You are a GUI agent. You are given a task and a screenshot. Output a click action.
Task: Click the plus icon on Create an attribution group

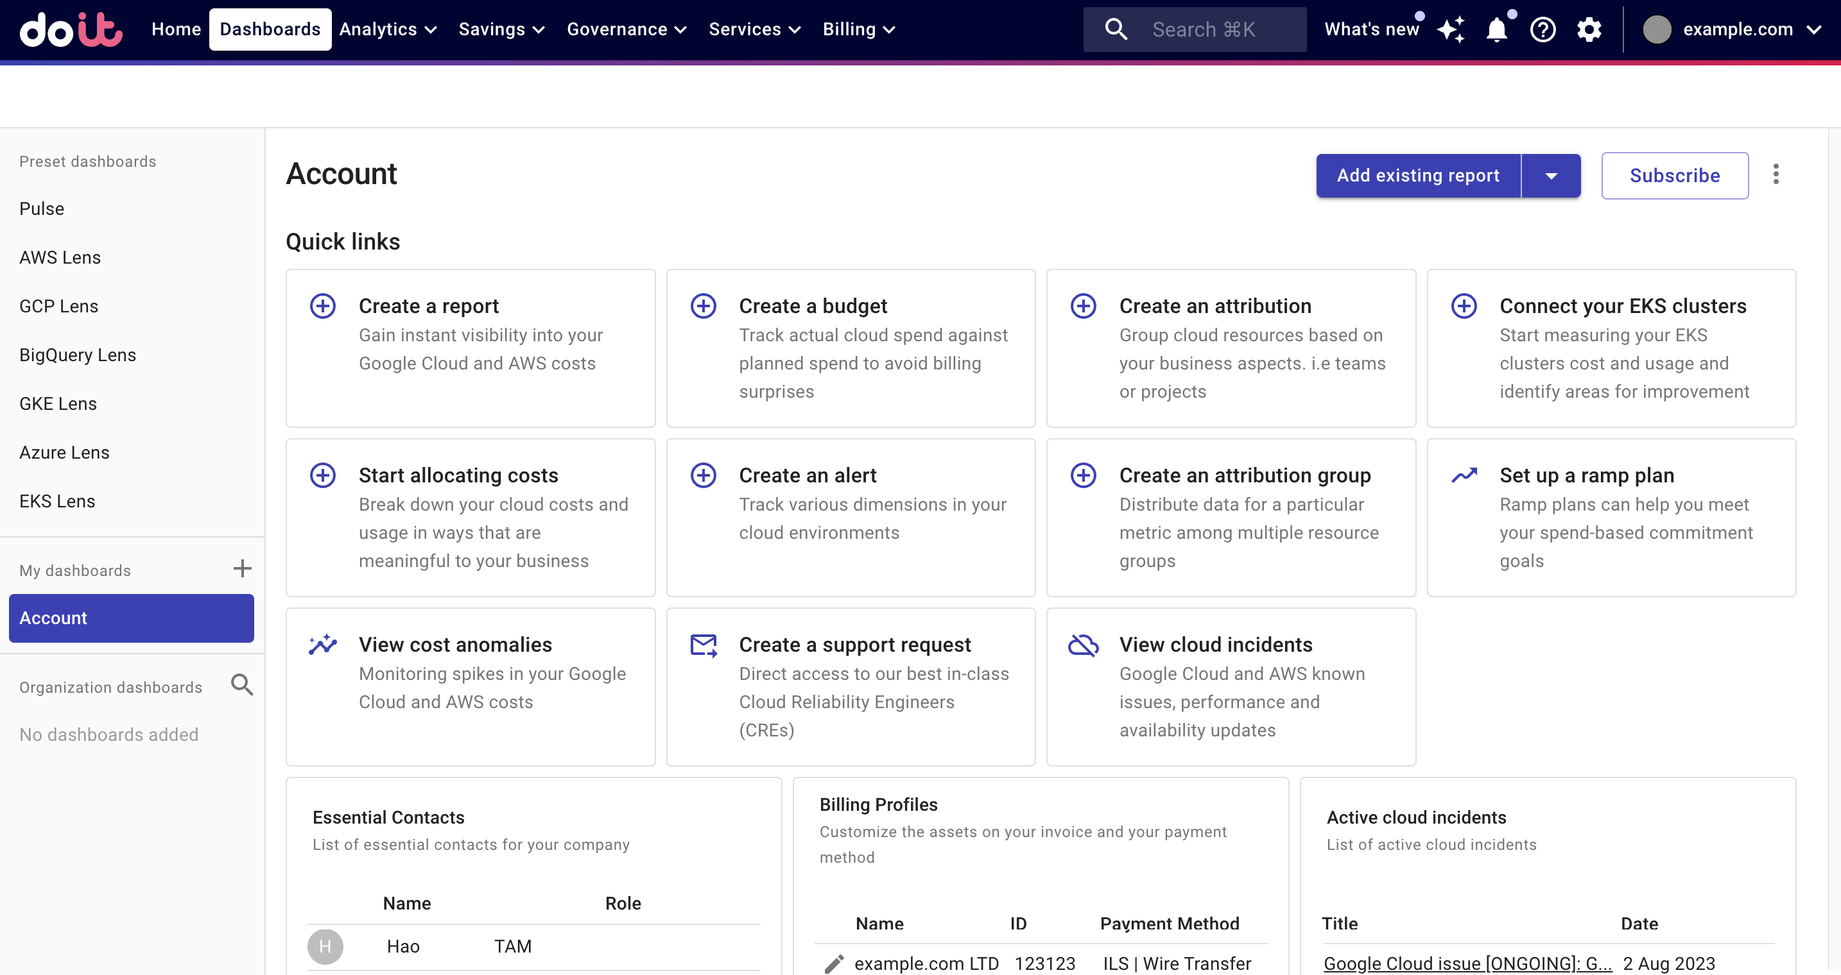pos(1084,475)
